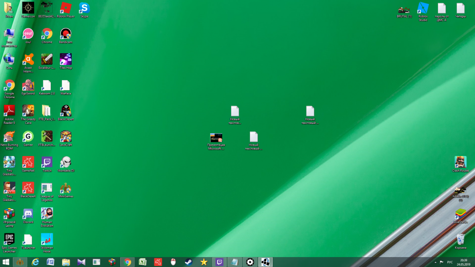The image size is (475, 267).
Task: Open the РУС language indicator
Action: (450, 262)
